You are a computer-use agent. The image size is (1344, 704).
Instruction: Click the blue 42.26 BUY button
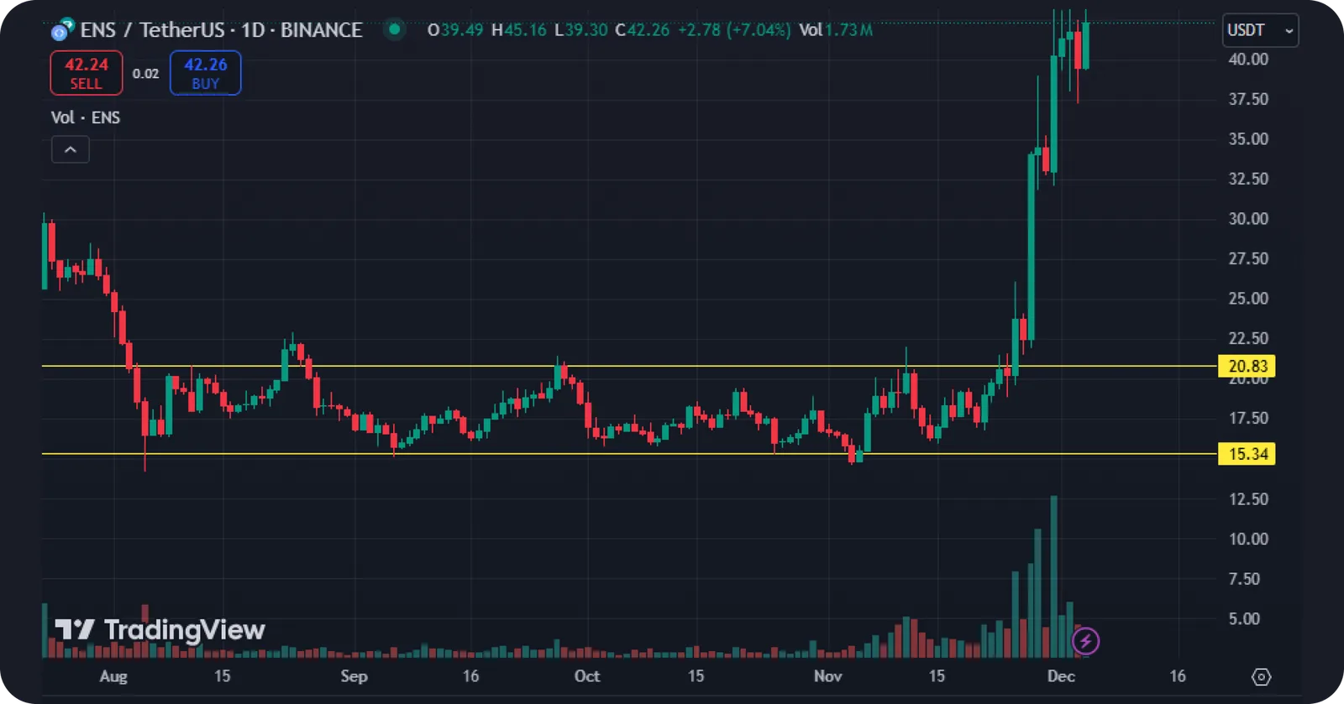[206, 73]
